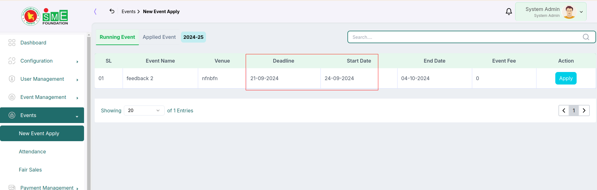The image size is (597, 190).
Task: Select the Running Event tab
Action: pos(117,37)
